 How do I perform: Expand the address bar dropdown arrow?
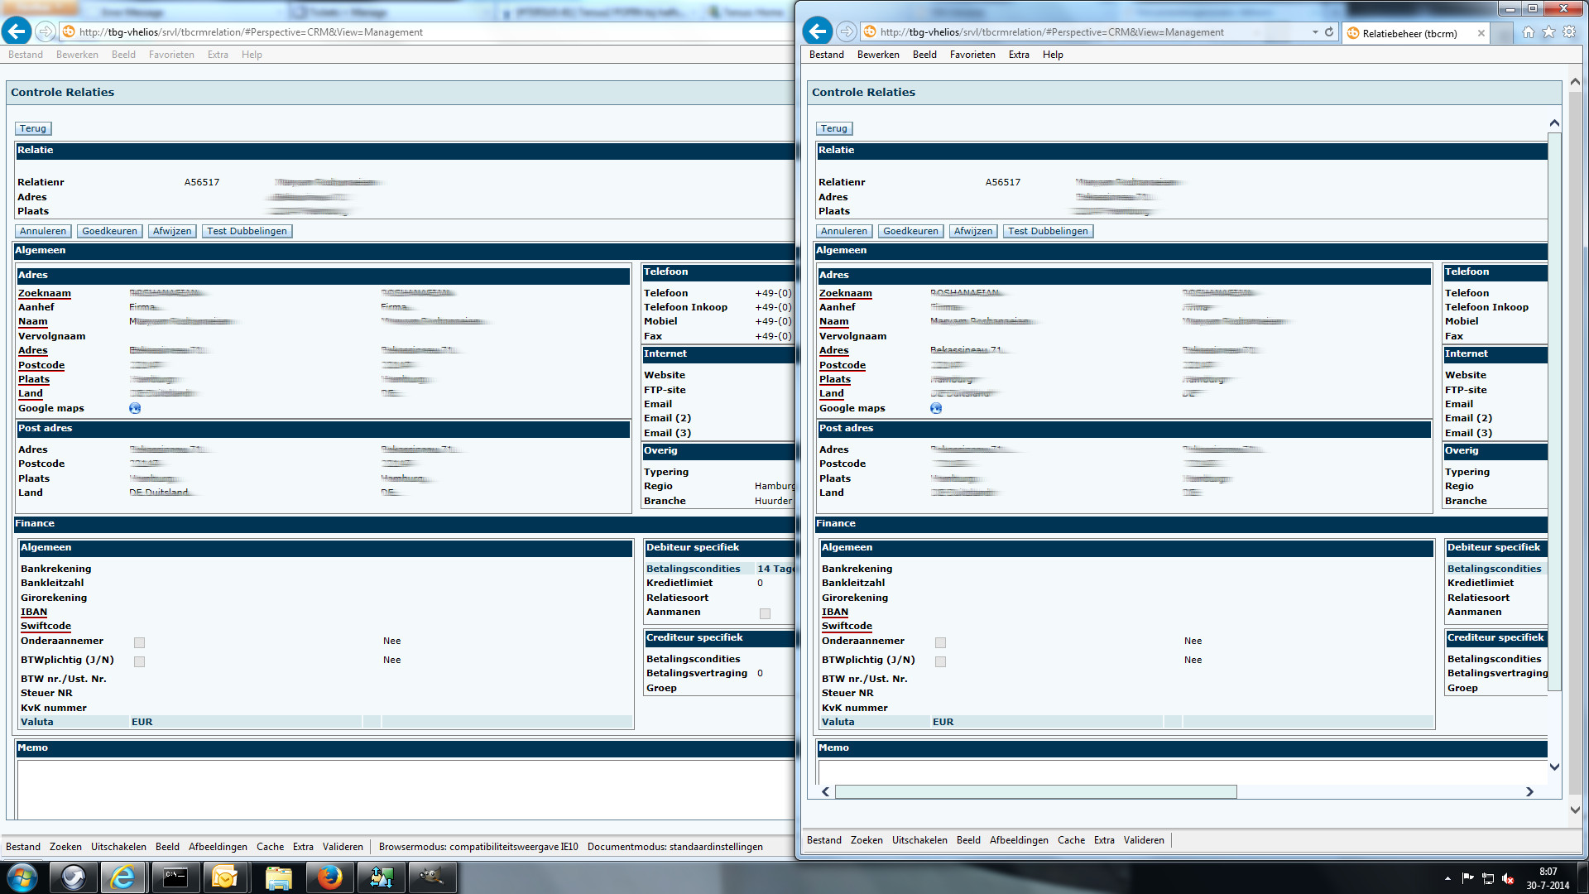(1315, 32)
